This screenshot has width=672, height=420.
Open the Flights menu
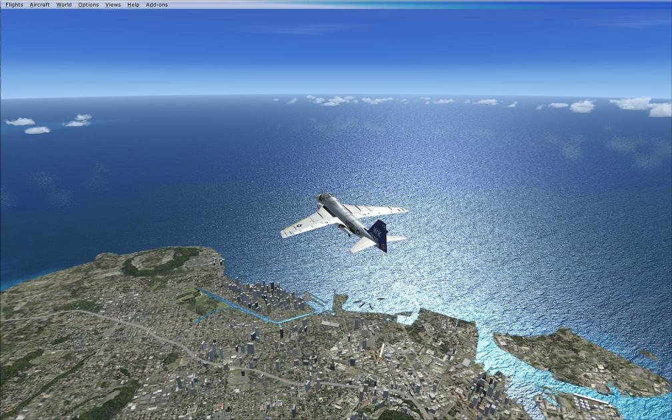point(14,5)
